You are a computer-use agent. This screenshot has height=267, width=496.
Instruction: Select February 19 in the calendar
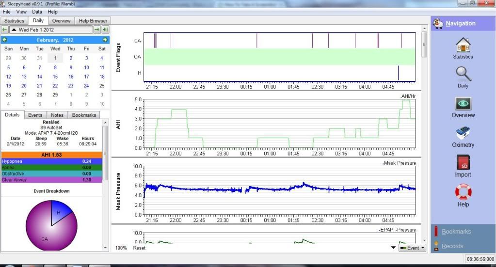(8, 86)
